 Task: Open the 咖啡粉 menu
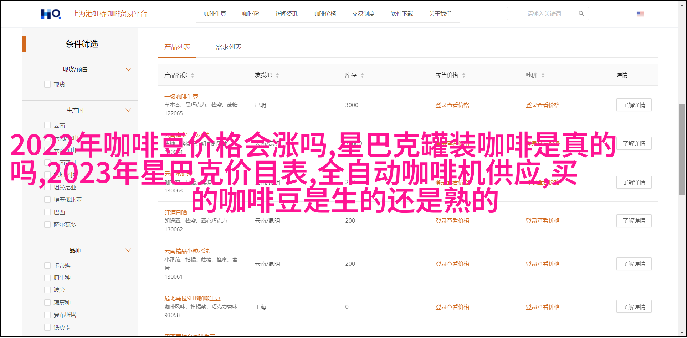[x=251, y=14]
